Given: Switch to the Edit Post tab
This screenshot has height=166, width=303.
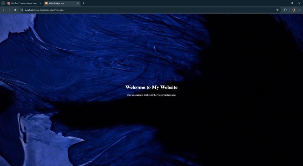Looking at the screenshot, I should [x=24, y=3].
